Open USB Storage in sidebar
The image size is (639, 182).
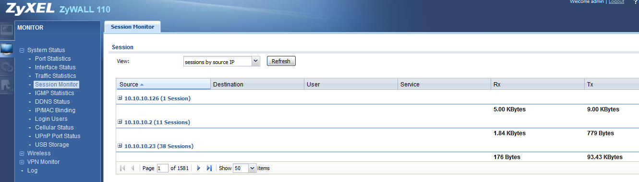[52, 145]
